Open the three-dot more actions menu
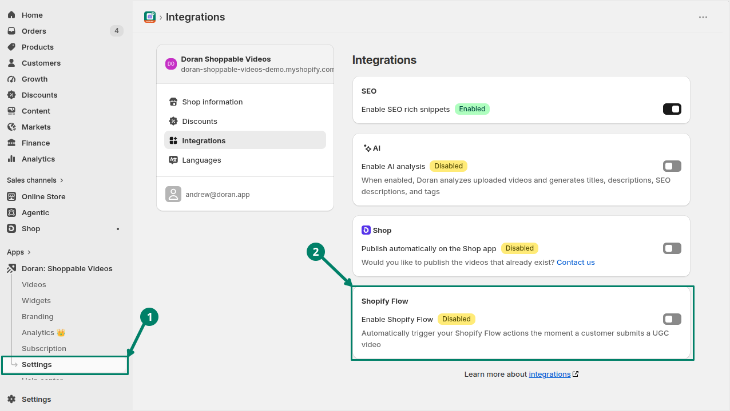 click(703, 17)
